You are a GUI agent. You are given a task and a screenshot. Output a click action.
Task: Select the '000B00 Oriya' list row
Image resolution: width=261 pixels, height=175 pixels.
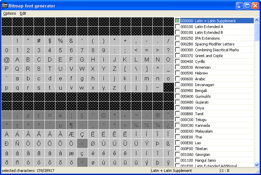[x=214, y=108]
